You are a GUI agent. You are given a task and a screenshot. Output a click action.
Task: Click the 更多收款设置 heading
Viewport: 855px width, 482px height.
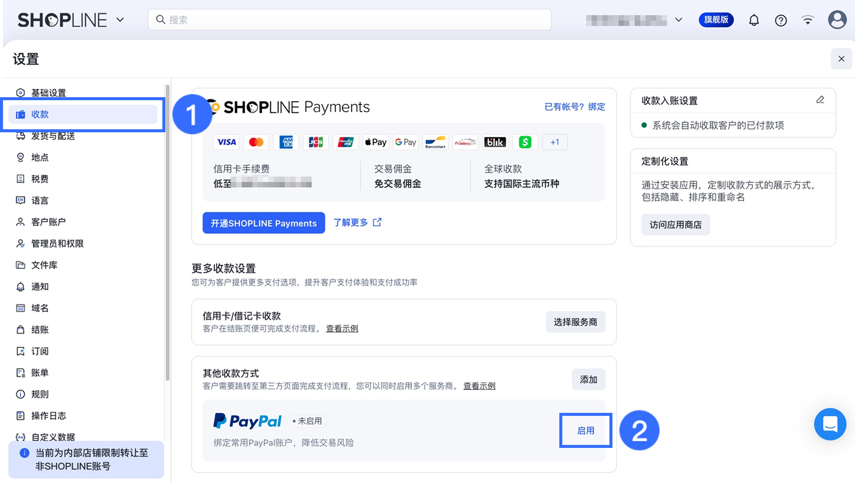[x=224, y=269]
